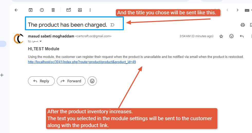This screenshot has height=133, width=252.
Task: Open the input tools keyboard selector
Action: tap(247, 10)
